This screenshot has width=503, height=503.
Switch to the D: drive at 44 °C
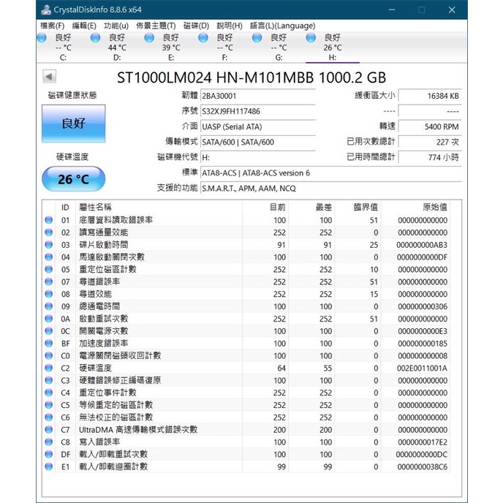(x=116, y=47)
